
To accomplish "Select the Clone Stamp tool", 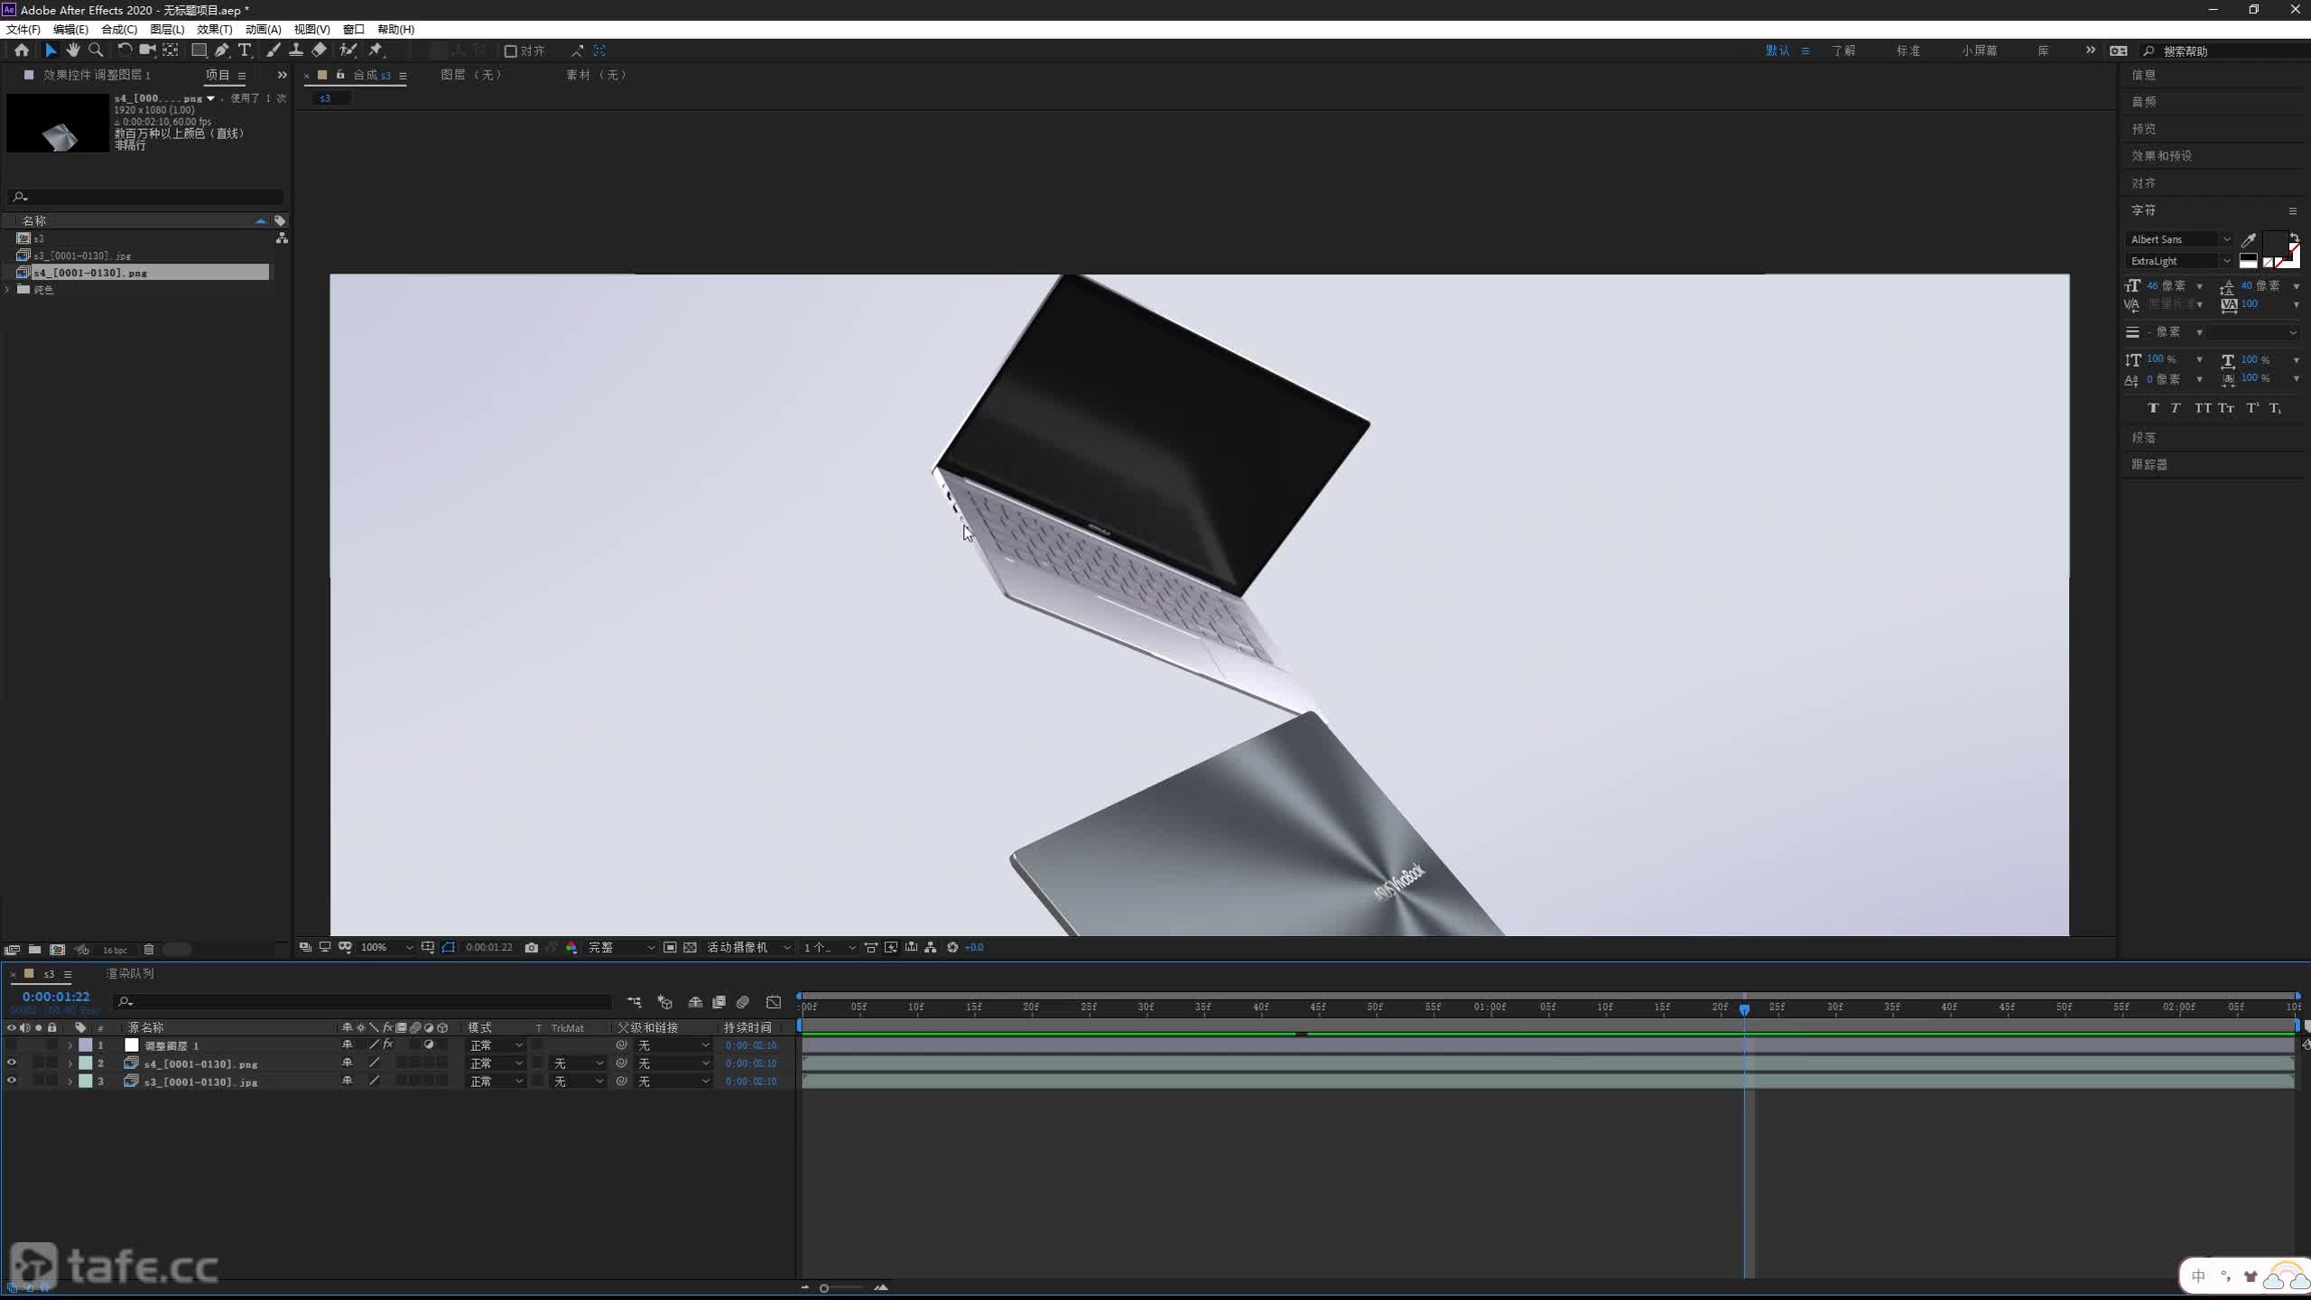I will click(295, 51).
